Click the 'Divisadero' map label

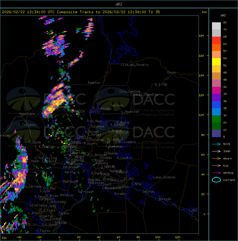(x=127, y=142)
